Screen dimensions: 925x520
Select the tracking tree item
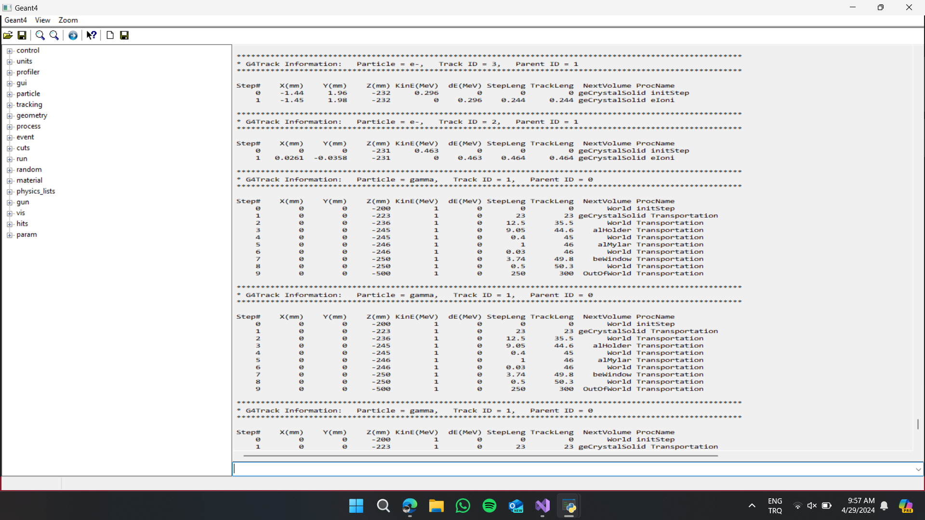[29, 104]
